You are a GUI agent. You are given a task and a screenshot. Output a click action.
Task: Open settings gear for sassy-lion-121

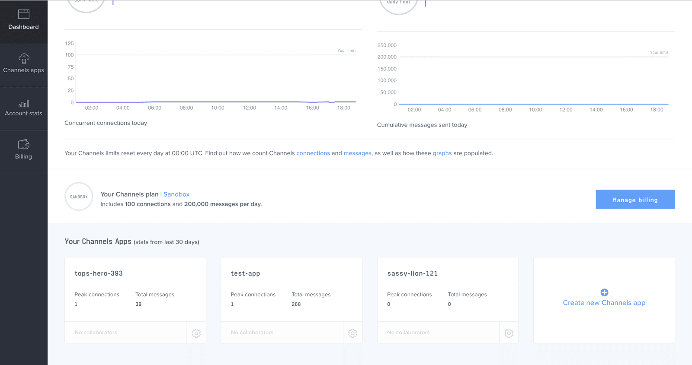(x=509, y=333)
